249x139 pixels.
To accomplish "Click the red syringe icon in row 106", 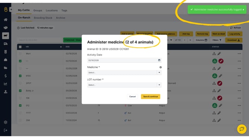I will [x=220, y=98].
